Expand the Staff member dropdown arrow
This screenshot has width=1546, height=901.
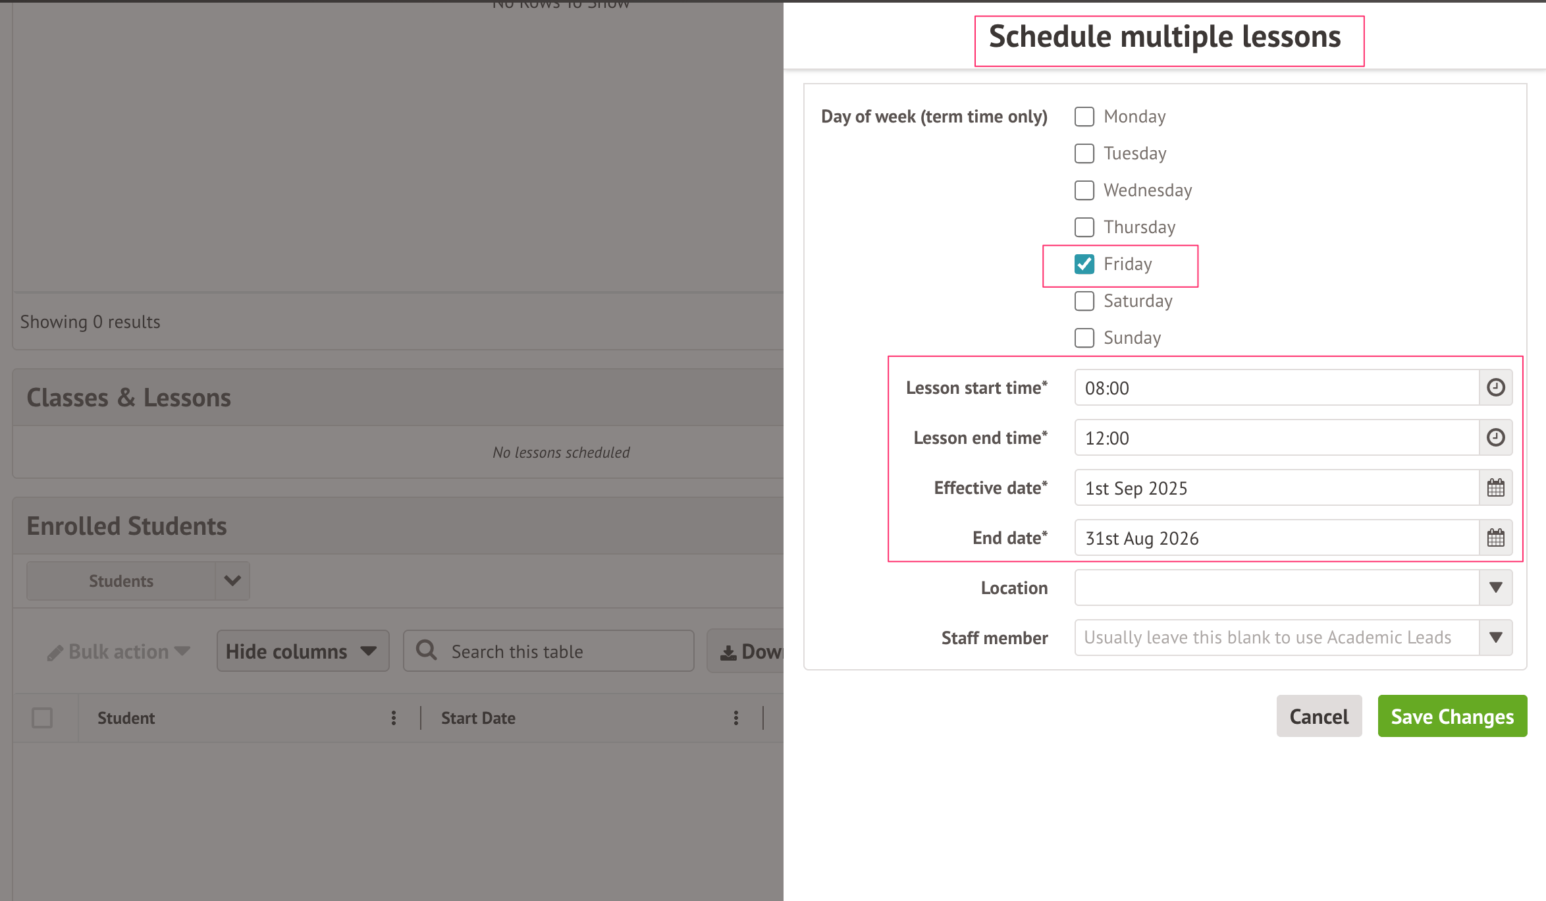pyautogui.click(x=1495, y=638)
